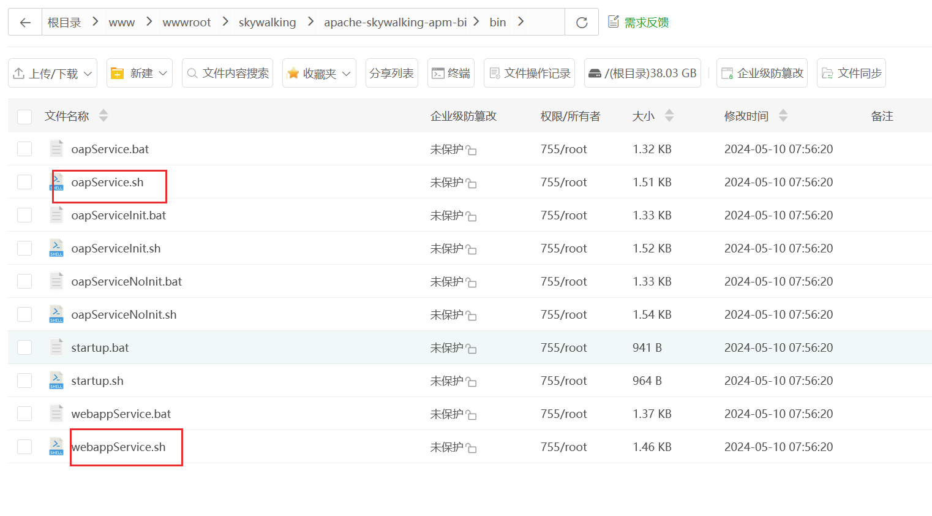This screenshot has height=516, width=932.
Task: Open the 需求反馈 feedback link
Action: tap(638, 22)
